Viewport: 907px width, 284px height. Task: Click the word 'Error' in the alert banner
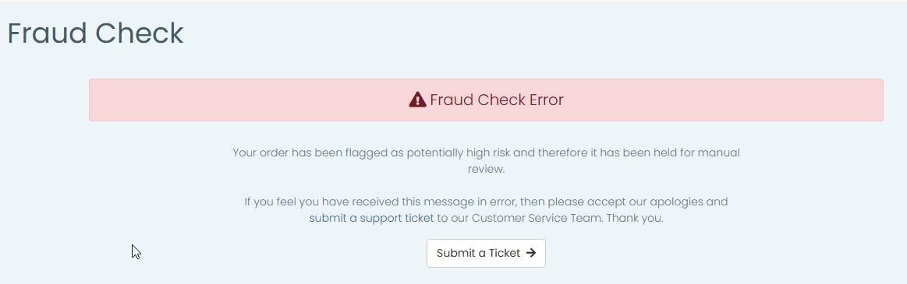(546, 100)
